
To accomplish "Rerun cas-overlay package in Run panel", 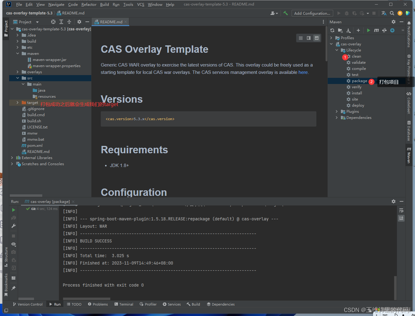I will click(x=13, y=210).
